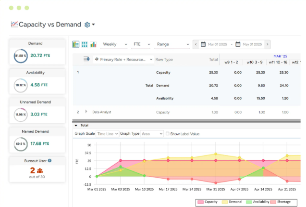Open the Graph Type Area dropdown
Viewport: 306px width, 207px height.
click(x=152, y=134)
